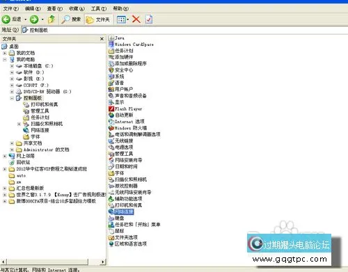Image resolution: width=348 pixels, height=272 pixels.
Task: Open the 工具(T) menu
Action: [x=99, y=8]
